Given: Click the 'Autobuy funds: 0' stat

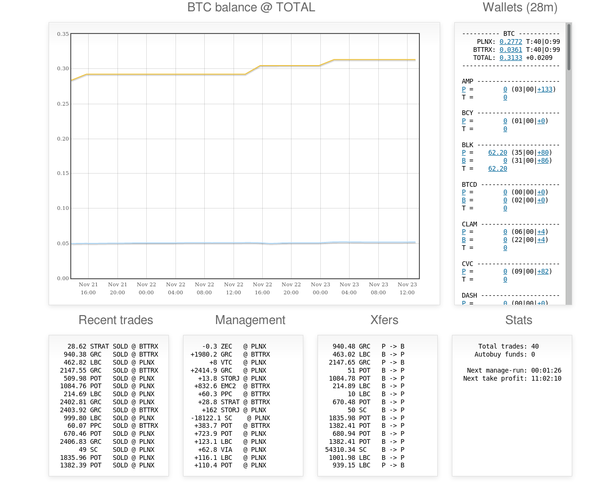Looking at the screenshot, I should tap(505, 354).
